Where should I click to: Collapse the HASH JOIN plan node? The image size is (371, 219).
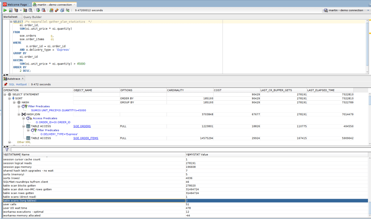18,115
